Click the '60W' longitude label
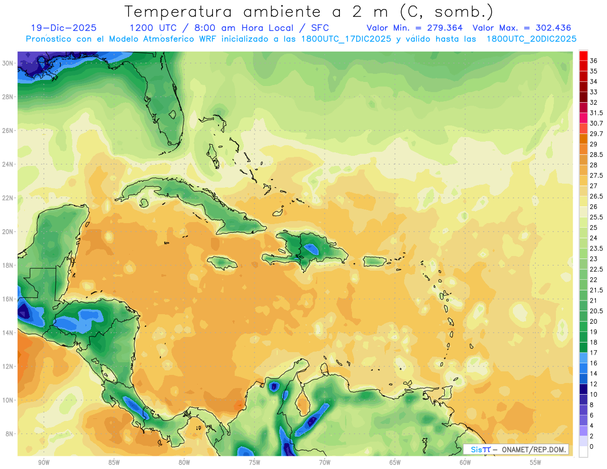Viewport: 607px width, 469px height. pyautogui.click(x=465, y=462)
